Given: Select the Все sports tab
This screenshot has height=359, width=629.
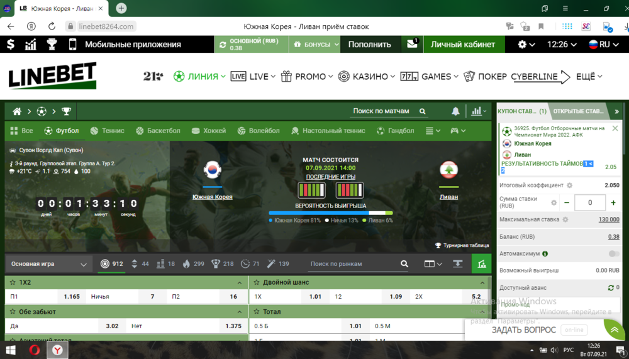Looking at the screenshot, I should [x=21, y=131].
